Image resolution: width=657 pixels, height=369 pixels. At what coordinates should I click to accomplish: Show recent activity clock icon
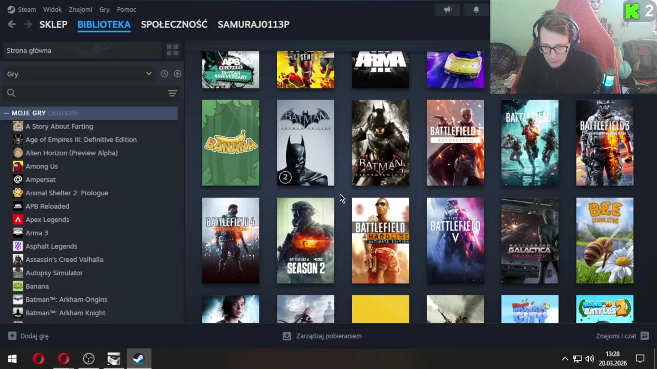pos(164,74)
